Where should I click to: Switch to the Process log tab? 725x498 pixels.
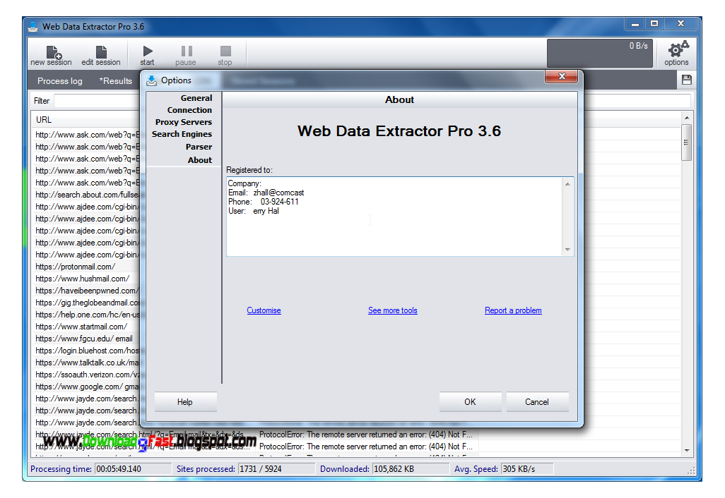pos(59,80)
